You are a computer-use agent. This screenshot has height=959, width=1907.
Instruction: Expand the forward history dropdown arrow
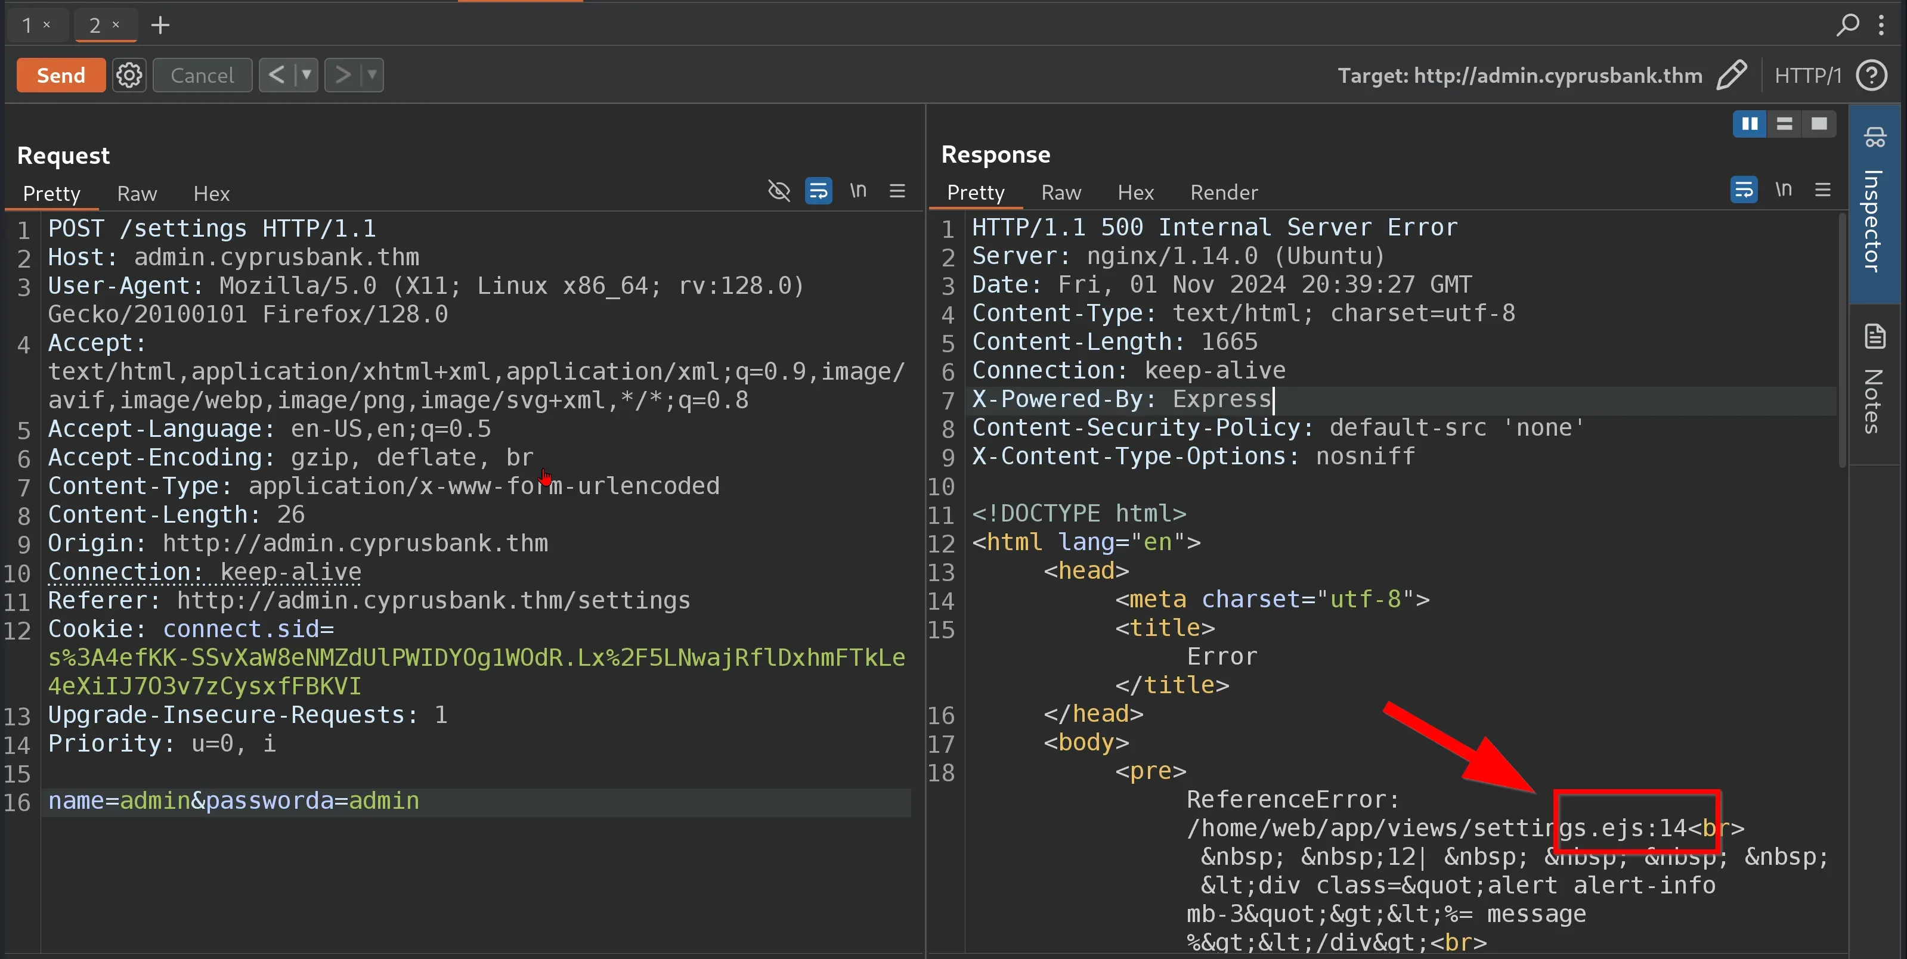pos(372,75)
